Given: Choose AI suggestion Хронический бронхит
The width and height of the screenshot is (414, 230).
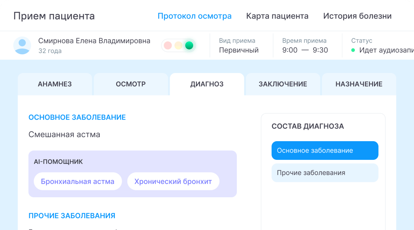Looking at the screenshot, I should (x=173, y=181).
